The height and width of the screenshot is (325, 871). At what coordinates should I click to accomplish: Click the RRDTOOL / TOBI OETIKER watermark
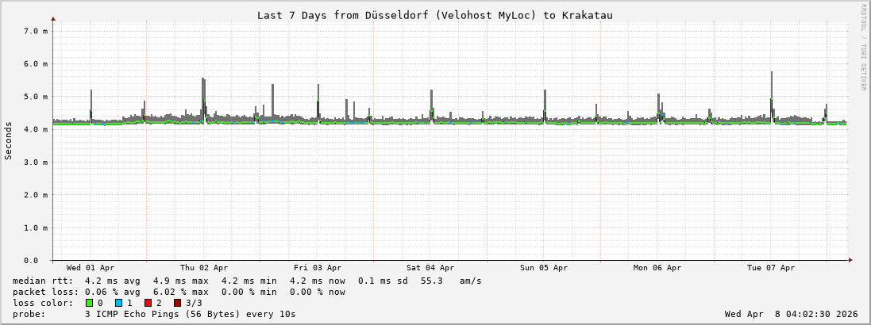coord(863,48)
